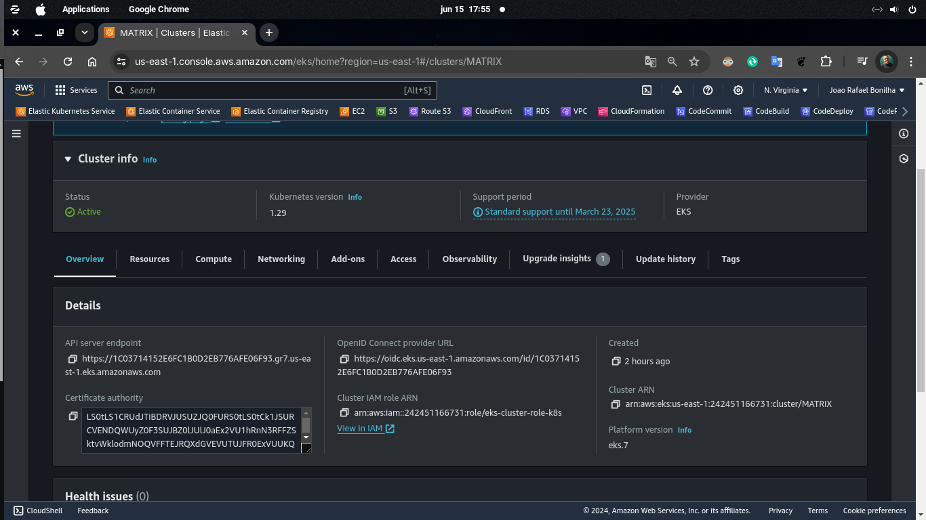Open Feedback in the footer

point(93,511)
